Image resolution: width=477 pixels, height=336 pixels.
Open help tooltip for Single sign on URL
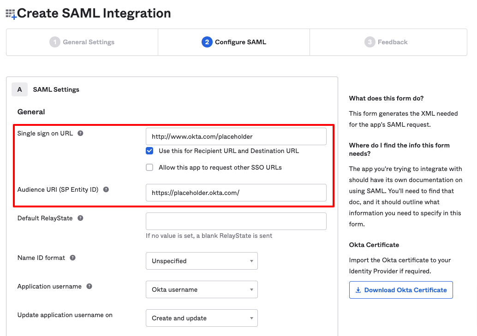coord(81,133)
